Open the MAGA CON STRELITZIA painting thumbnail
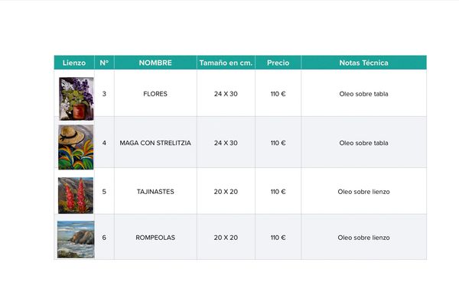This screenshot has height=301, width=459. (x=76, y=147)
